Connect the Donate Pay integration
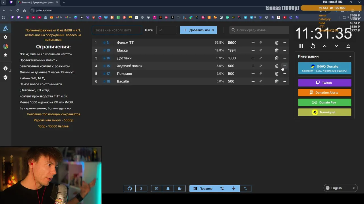364x204 pixels. click(324, 102)
